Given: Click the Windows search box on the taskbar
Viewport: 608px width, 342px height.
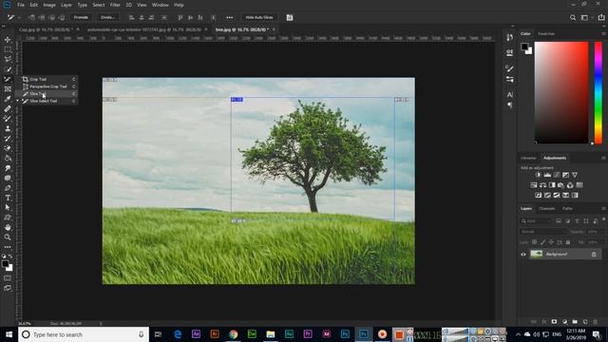Looking at the screenshot, I should (x=84, y=334).
